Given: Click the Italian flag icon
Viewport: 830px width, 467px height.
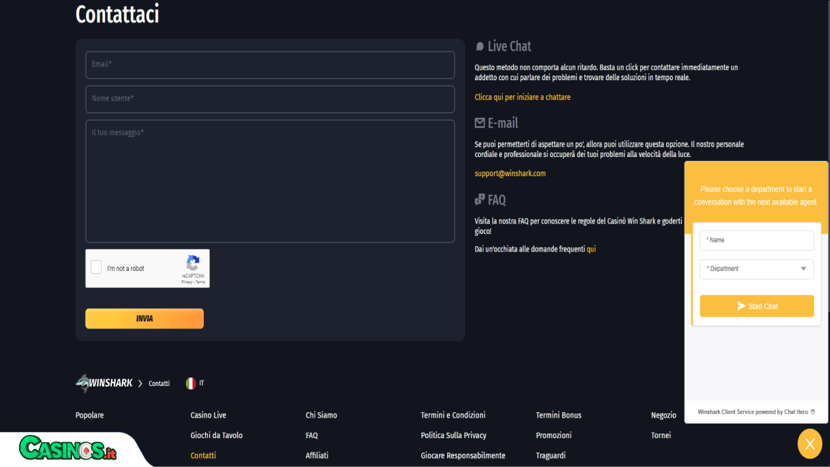Looking at the screenshot, I should [191, 383].
